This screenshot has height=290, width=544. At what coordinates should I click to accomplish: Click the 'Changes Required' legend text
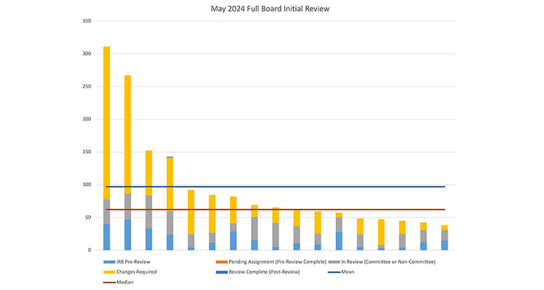coord(136,272)
